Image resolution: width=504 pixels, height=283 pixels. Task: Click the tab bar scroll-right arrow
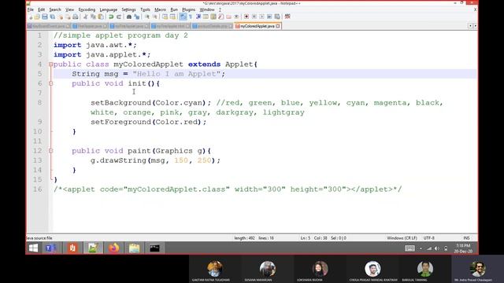pyautogui.click(x=475, y=26)
